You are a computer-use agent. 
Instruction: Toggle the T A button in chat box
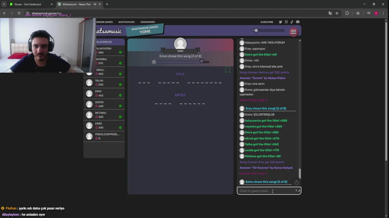(x=298, y=191)
